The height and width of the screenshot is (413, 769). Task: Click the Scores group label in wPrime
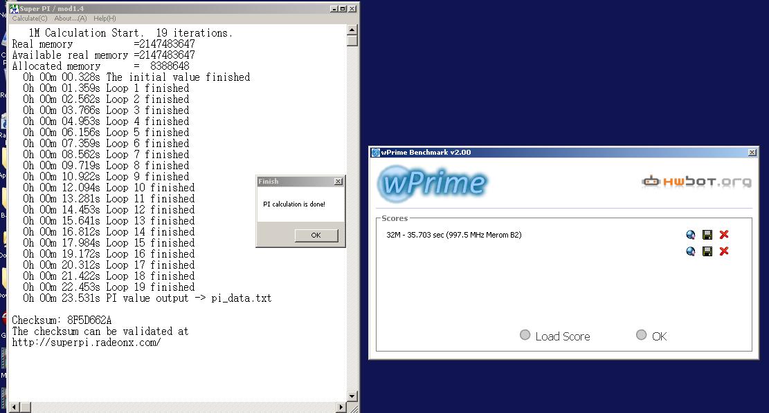(395, 218)
